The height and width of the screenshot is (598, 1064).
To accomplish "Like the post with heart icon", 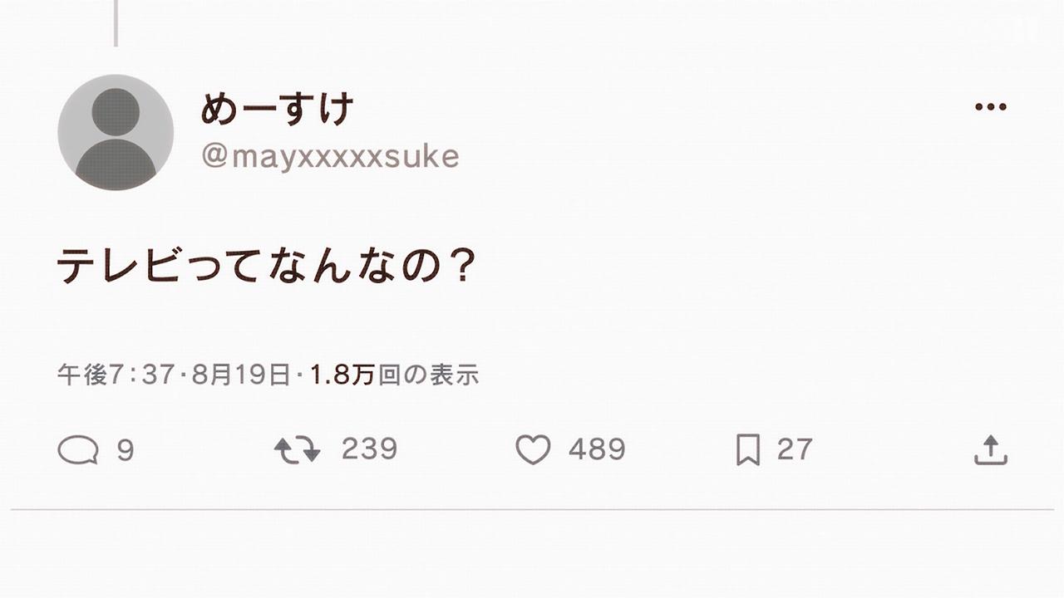I will 533,450.
